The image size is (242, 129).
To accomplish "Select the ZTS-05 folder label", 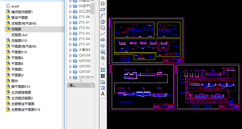I will pyautogui.click(x=84, y=44).
